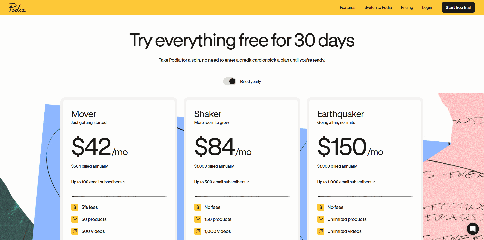The image size is (484, 240).
Task: Click the Try everything free heading
Action: [x=242, y=40]
